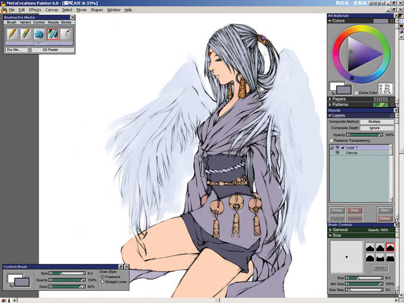Open the Nozzle menu in Brushes palette
Viewport: 404px width, 303px height.
[x=53, y=22]
